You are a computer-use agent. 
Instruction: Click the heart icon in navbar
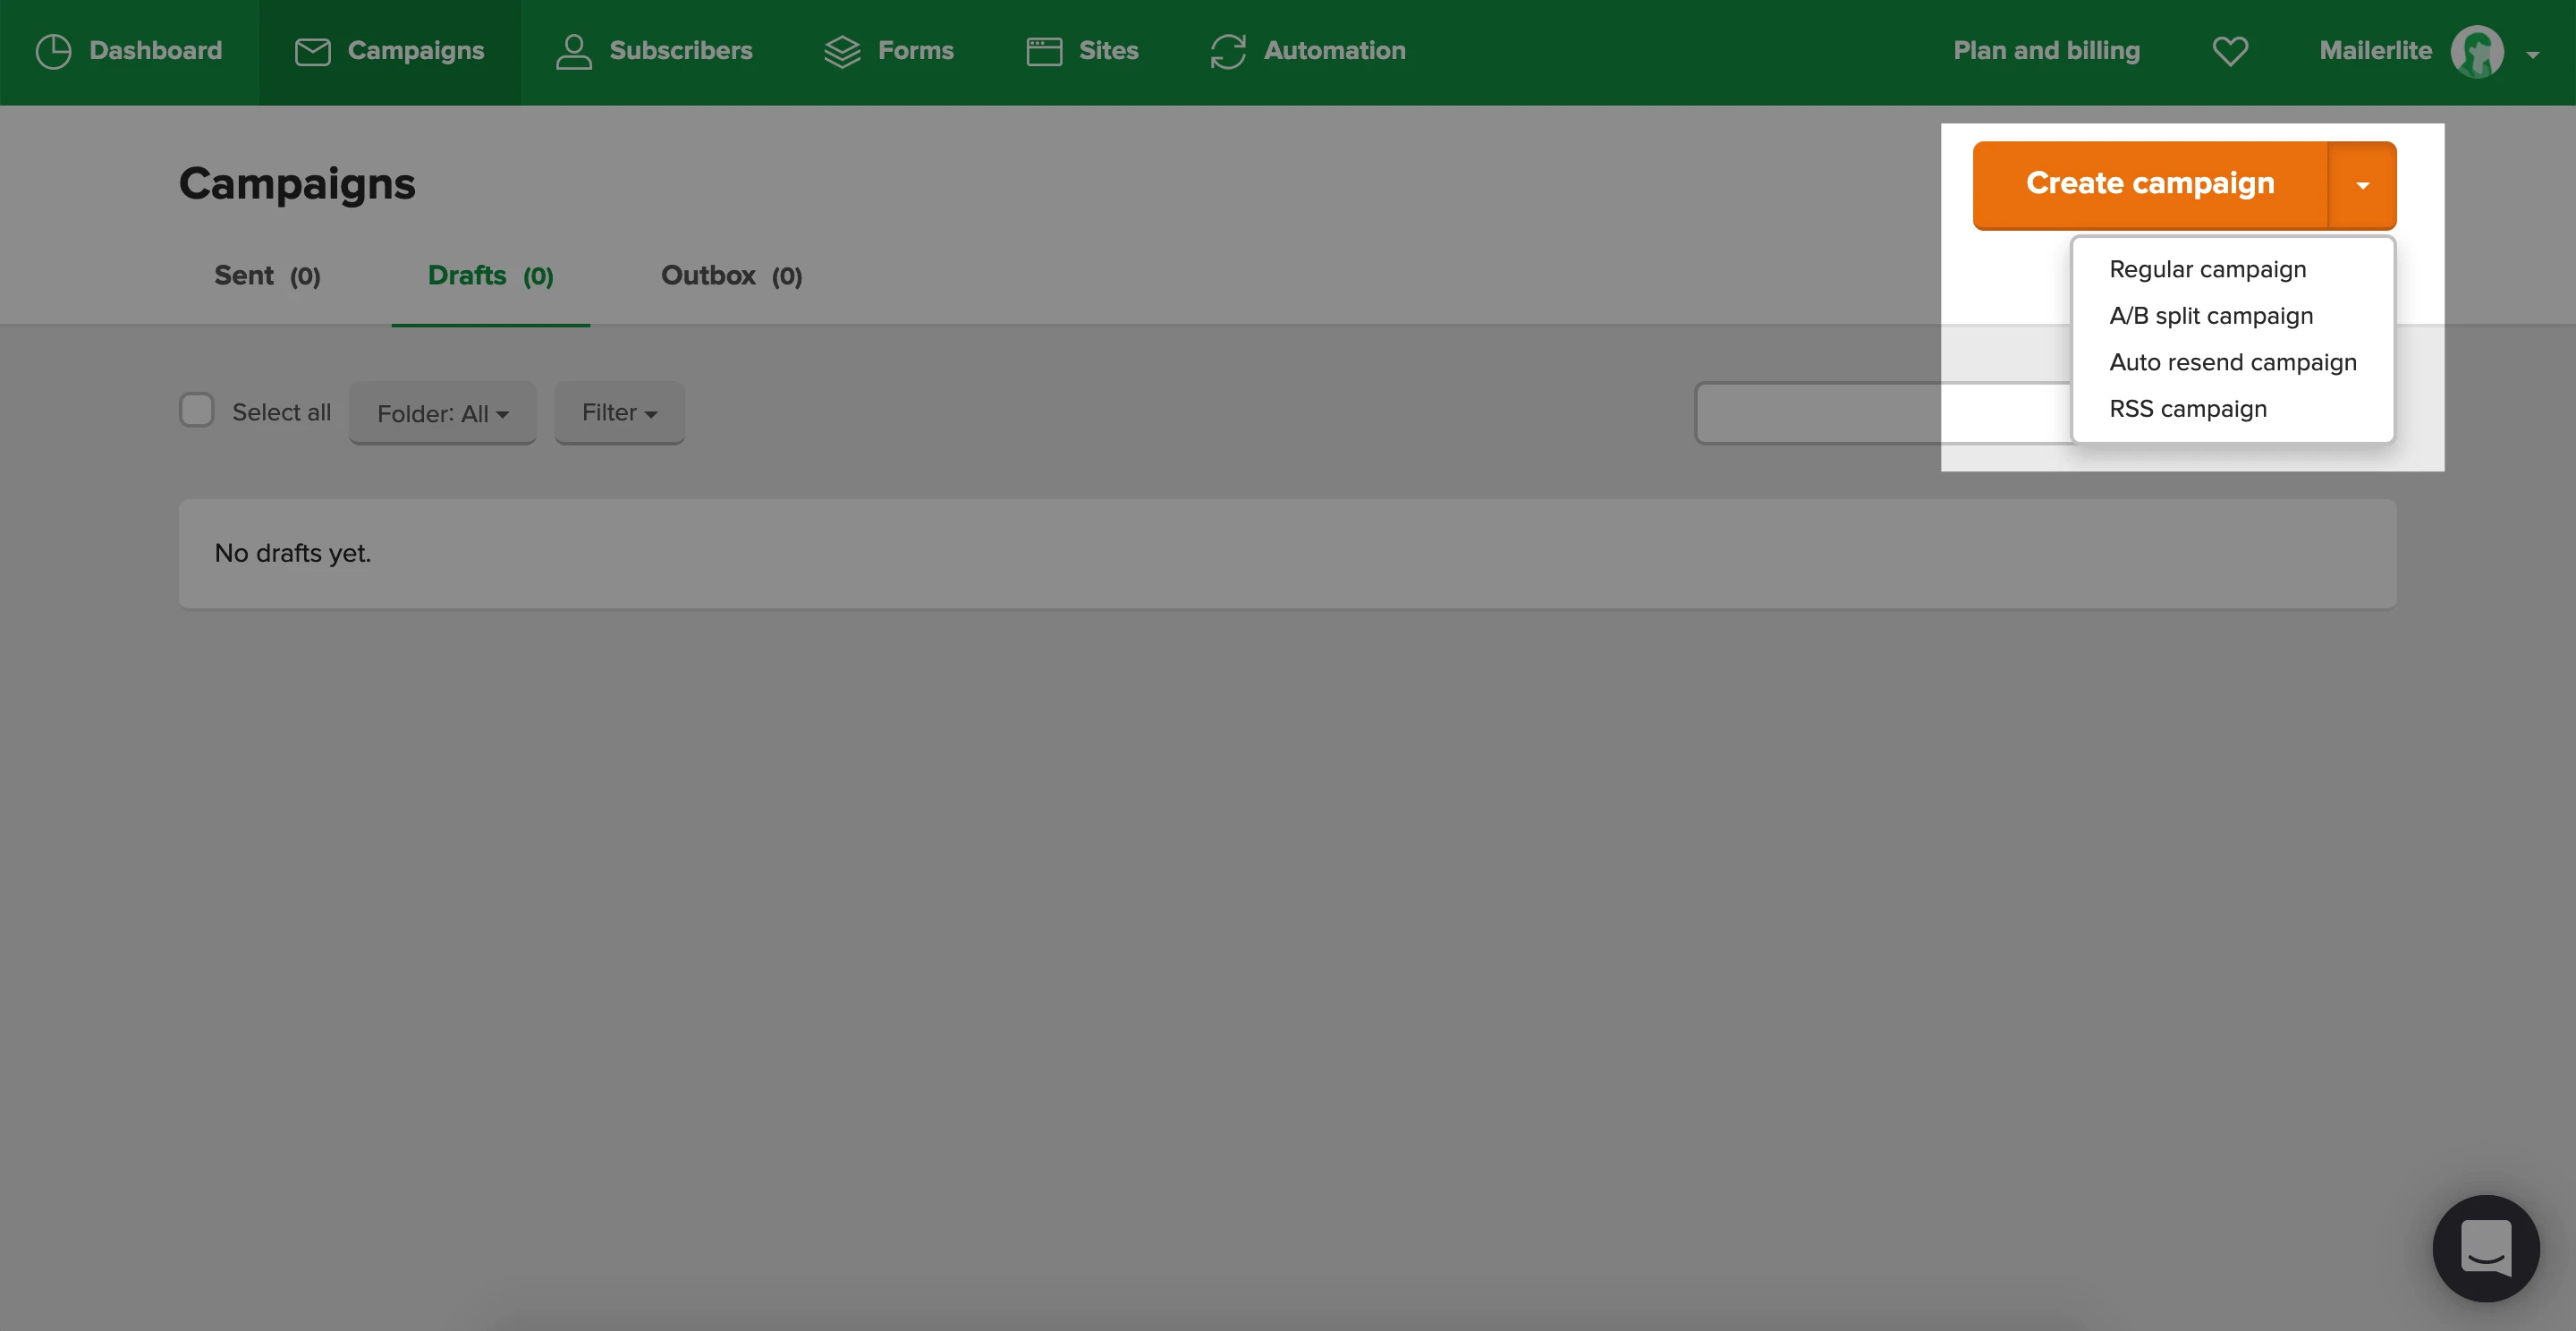[2229, 51]
